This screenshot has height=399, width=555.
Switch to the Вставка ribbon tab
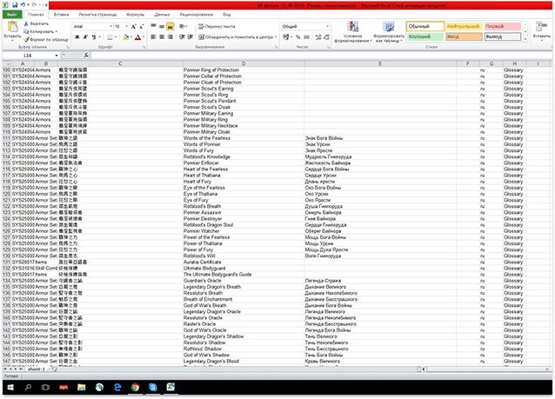coord(61,15)
